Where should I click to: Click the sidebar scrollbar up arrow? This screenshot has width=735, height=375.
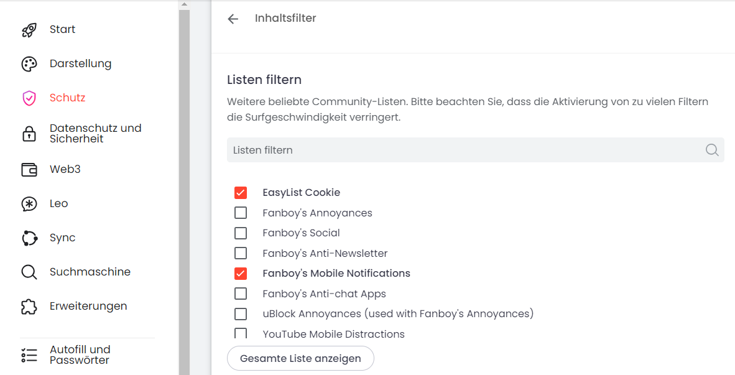tap(184, 4)
